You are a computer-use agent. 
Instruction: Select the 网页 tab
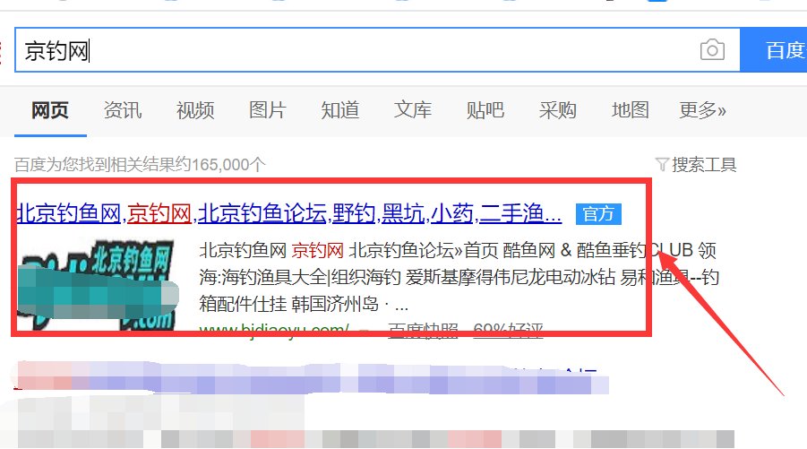pos(50,110)
